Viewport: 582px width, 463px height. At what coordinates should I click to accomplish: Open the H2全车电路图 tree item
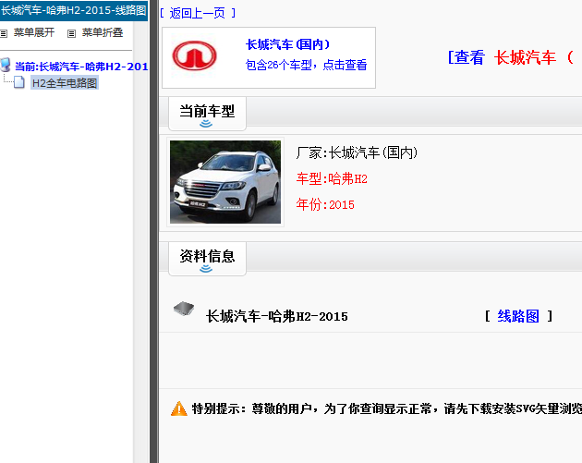pos(65,83)
